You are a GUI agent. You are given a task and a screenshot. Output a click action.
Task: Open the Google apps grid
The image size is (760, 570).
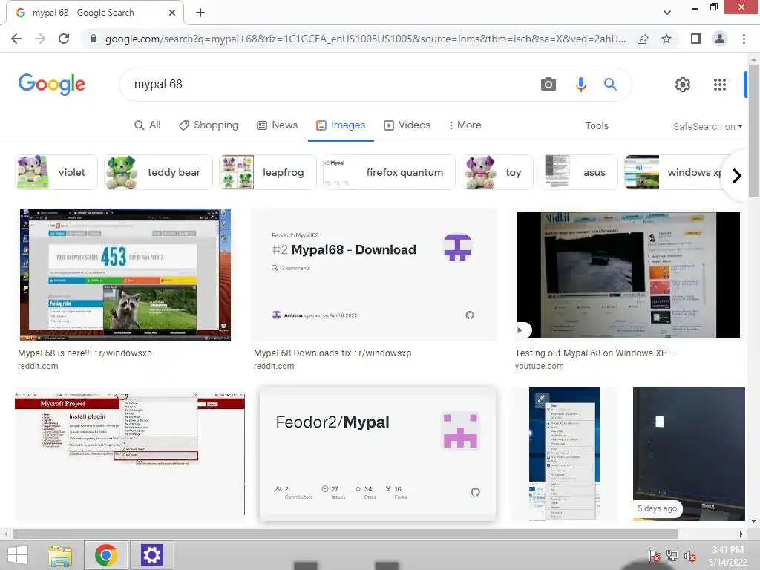pos(720,85)
